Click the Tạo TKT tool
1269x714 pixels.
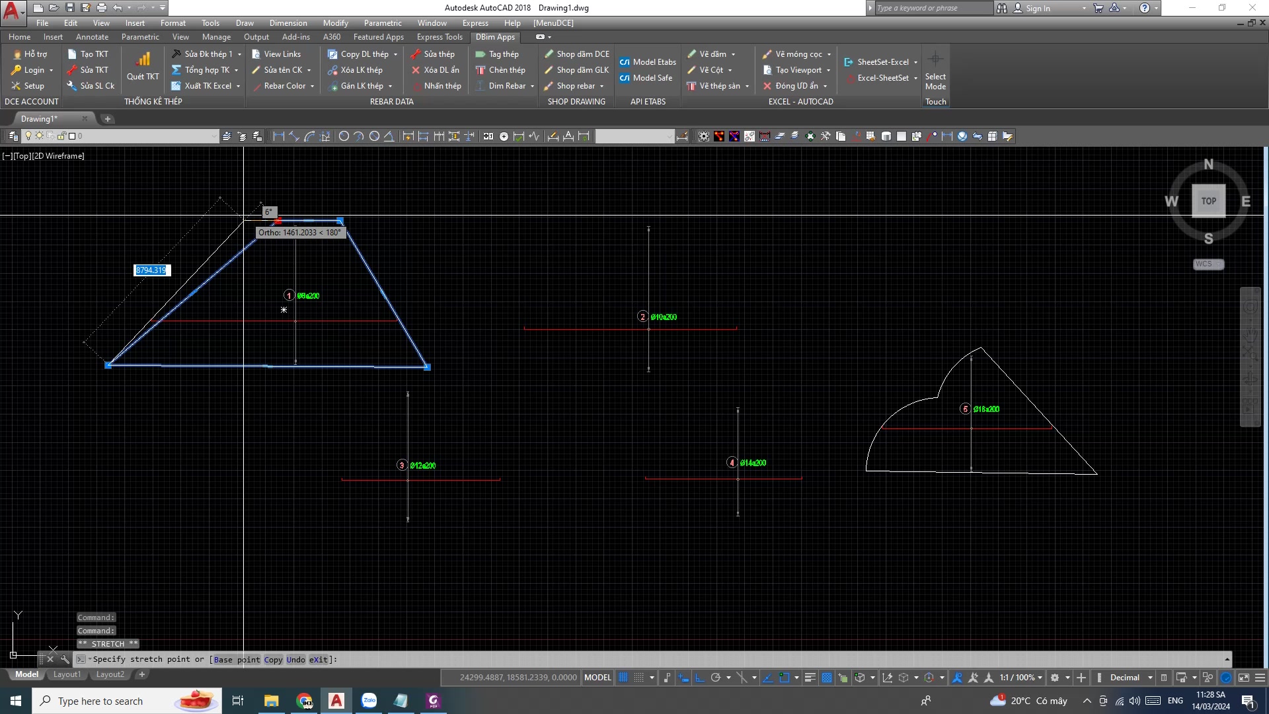tap(88, 54)
